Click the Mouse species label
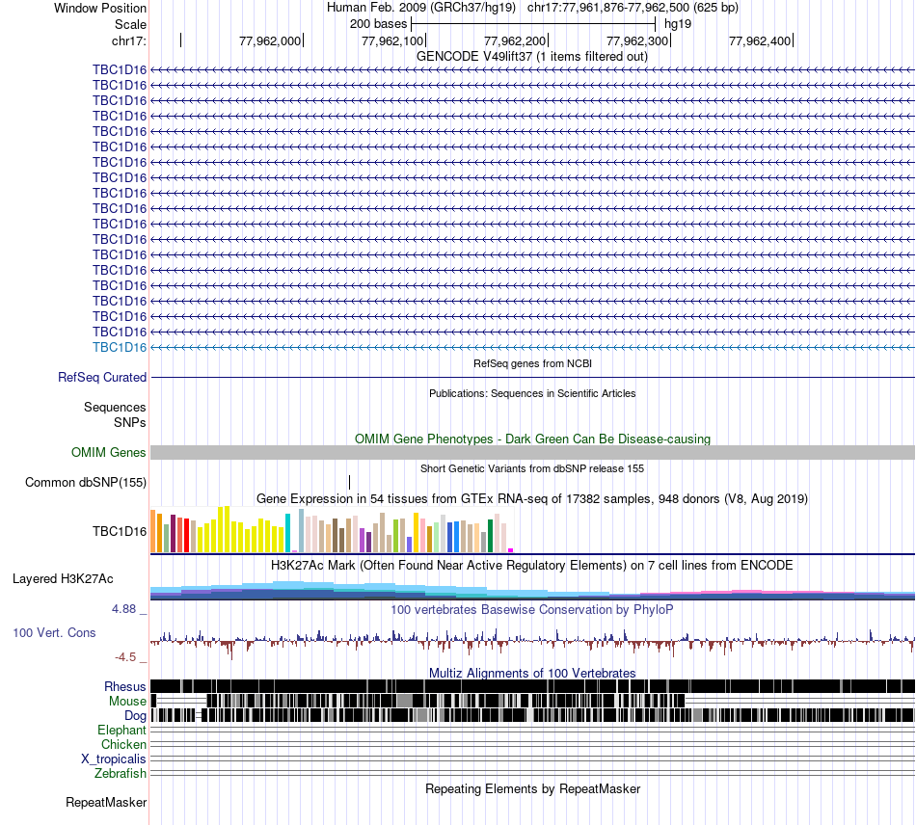This screenshot has width=916, height=825. [x=127, y=702]
